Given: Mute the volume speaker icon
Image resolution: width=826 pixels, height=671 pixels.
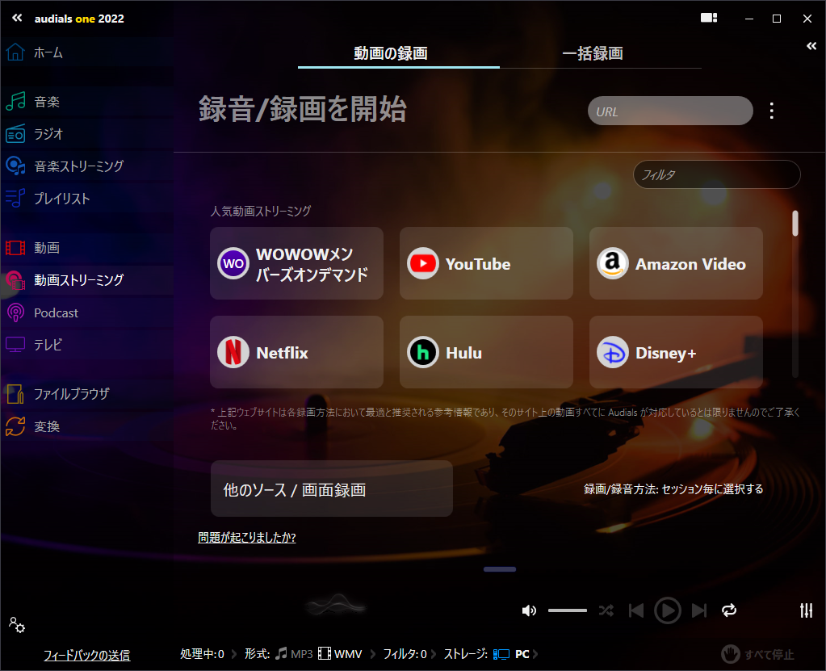Looking at the screenshot, I should coord(529,610).
